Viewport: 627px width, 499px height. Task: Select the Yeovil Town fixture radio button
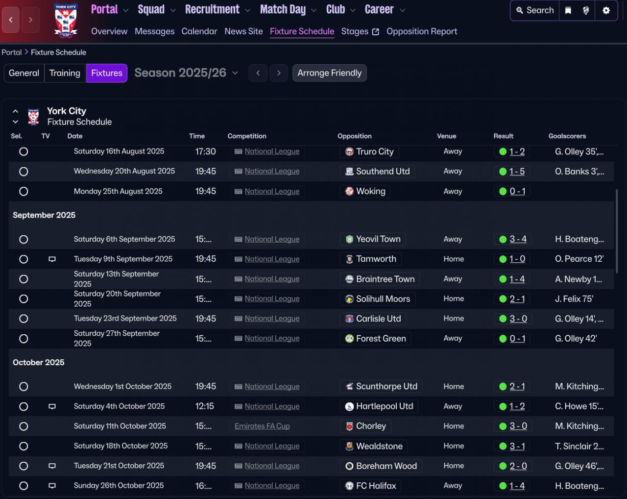point(24,239)
